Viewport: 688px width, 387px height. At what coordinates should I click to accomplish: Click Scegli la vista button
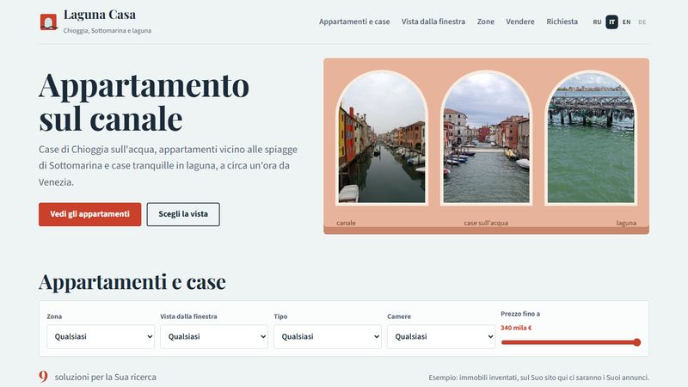pyautogui.click(x=183, y=214)
